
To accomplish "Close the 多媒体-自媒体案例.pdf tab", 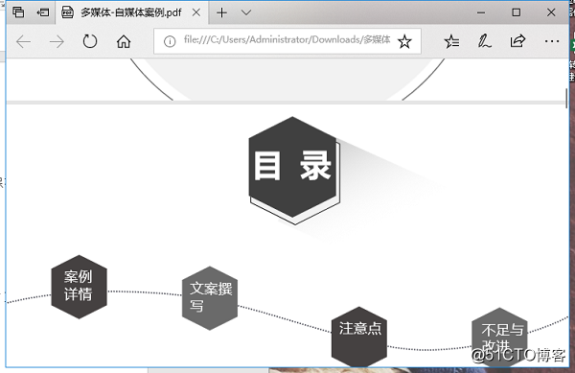I will tap(196, 12).
